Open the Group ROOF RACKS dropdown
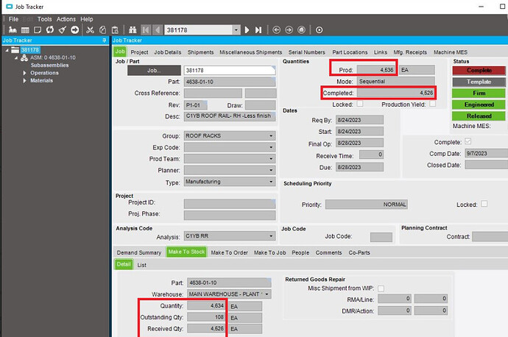The width and height of the screenshot is (508, 337). coord(271,135)
